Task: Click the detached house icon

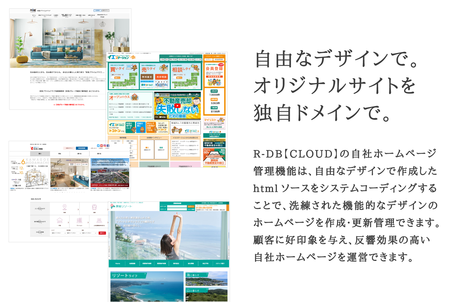Action: [59, 220]
